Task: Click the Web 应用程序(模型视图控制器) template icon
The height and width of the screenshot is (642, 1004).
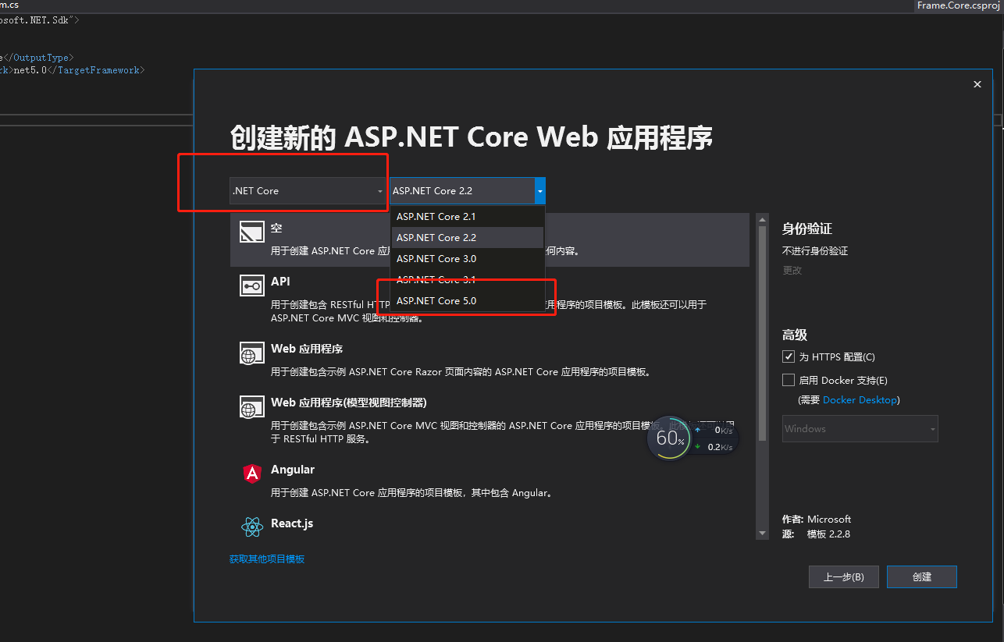Action: point(251,406)
